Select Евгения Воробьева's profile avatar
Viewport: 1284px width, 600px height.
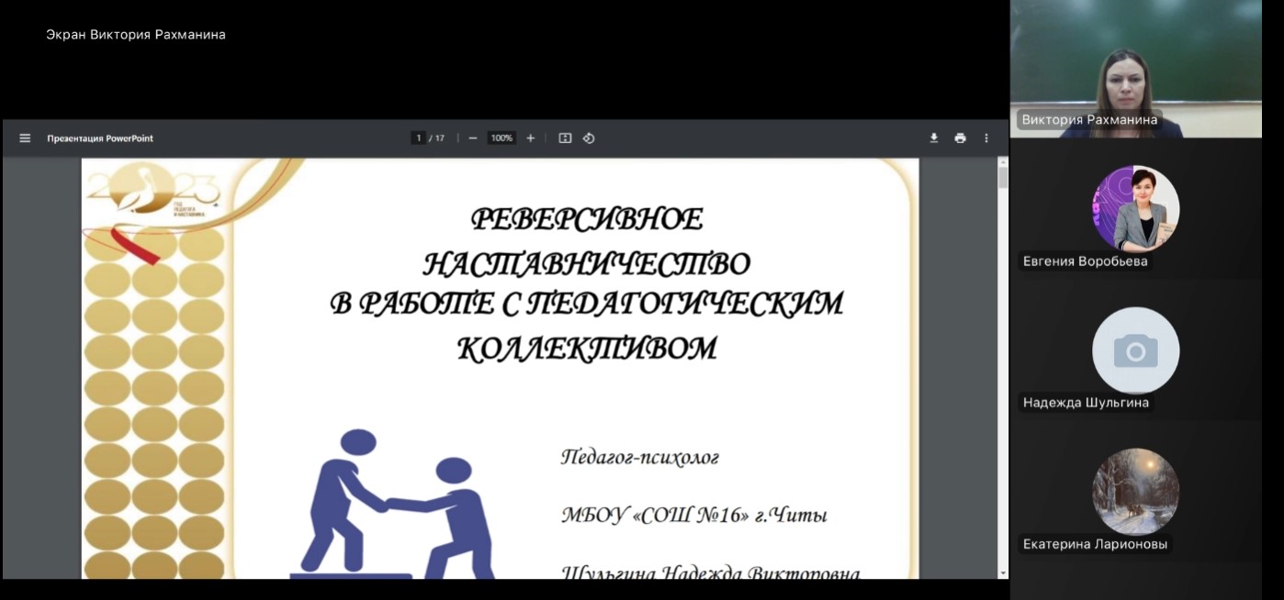click(1135, 209)
